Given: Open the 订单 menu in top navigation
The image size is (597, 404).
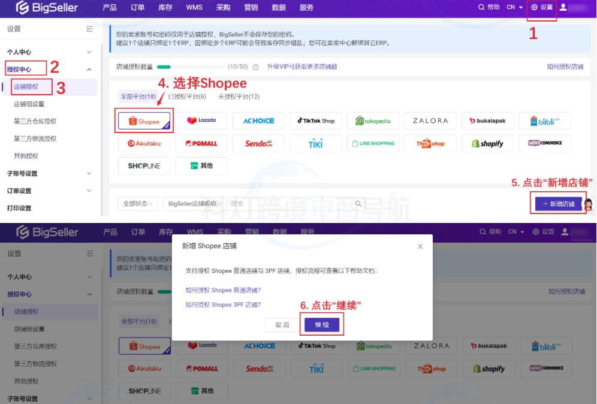Looking at the screenshot, I should 137,8.
